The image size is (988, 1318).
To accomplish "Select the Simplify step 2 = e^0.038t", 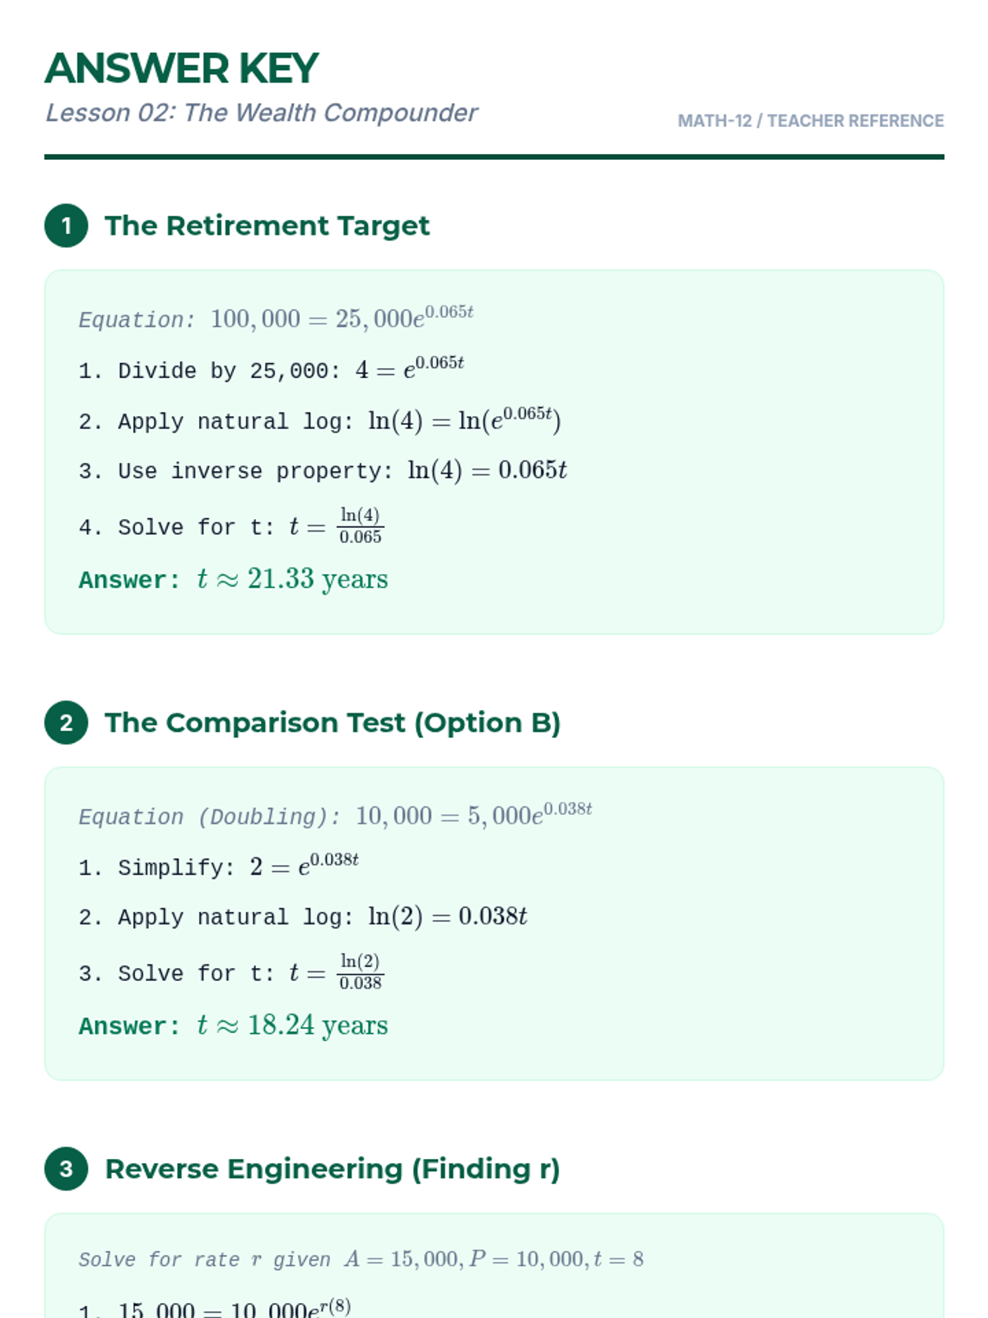I will 218,867.
